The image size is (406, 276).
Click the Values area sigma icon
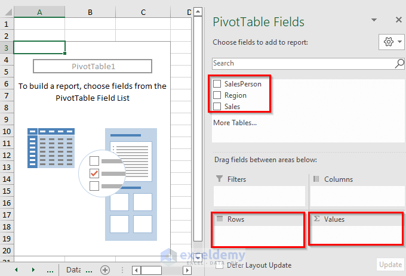click(x=316, y=219)
